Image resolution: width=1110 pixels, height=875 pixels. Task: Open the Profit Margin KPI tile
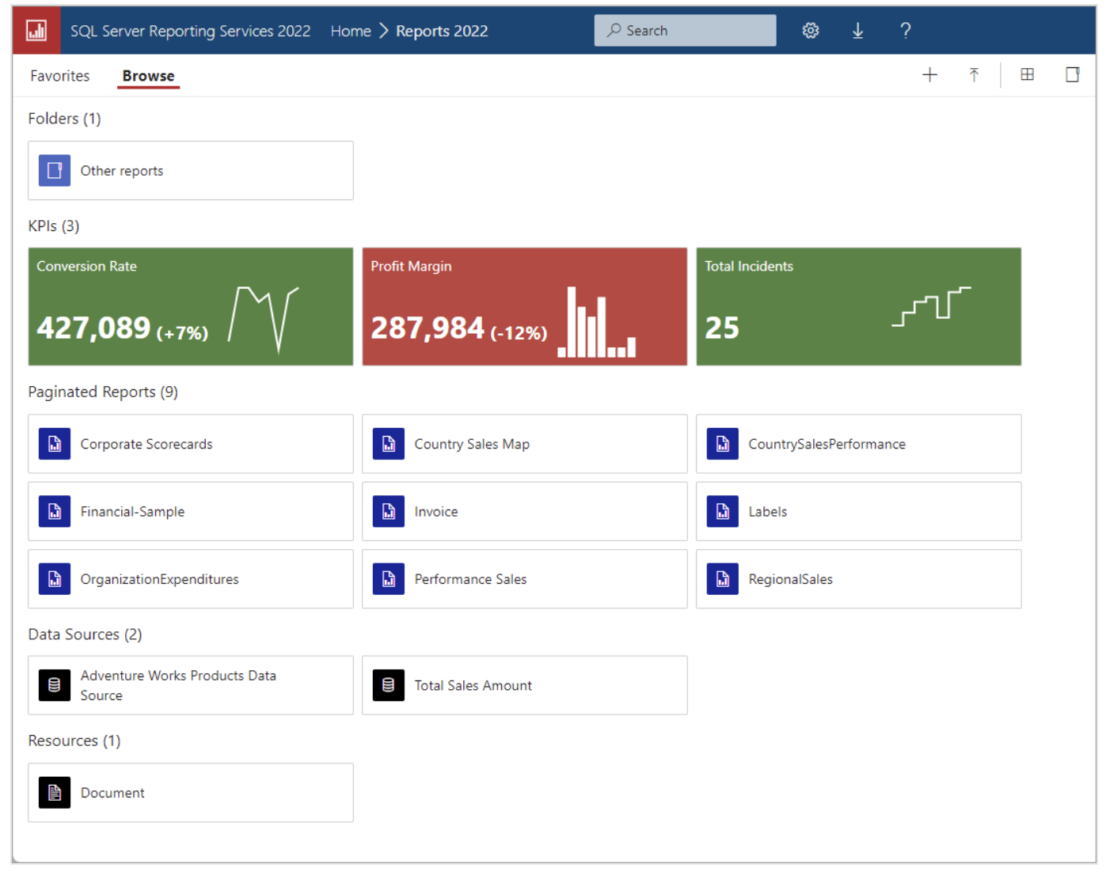[x=525, y=306]
